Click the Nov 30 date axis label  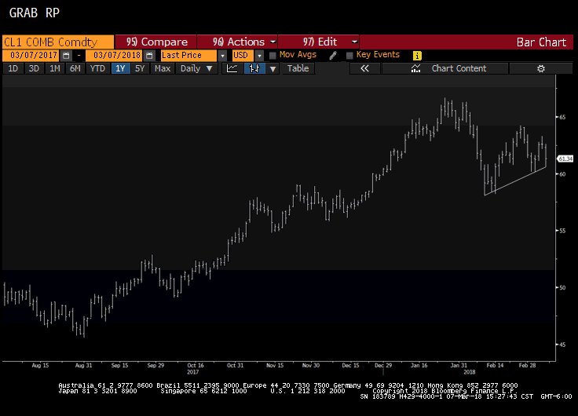311,366
